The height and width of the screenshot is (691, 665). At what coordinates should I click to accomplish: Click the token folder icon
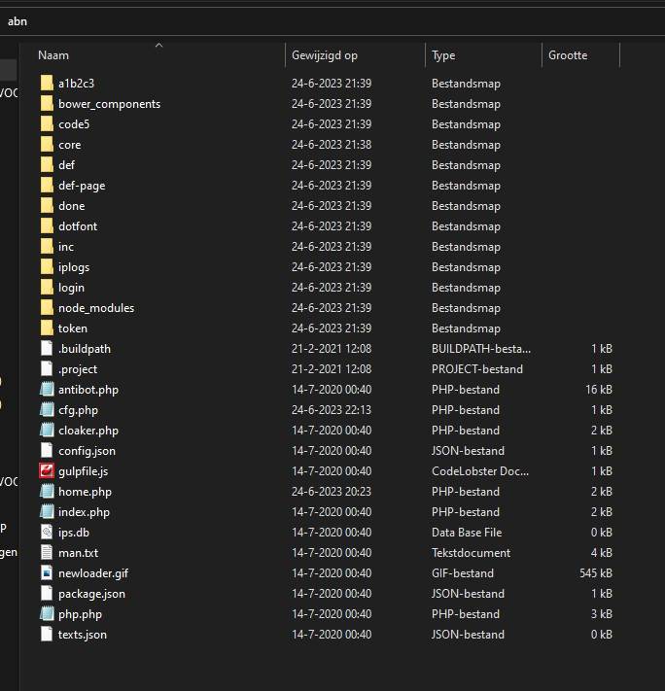pos(47,328)
